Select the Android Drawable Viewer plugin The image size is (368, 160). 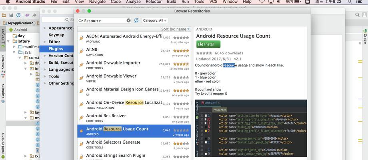(x=134, y=78)
